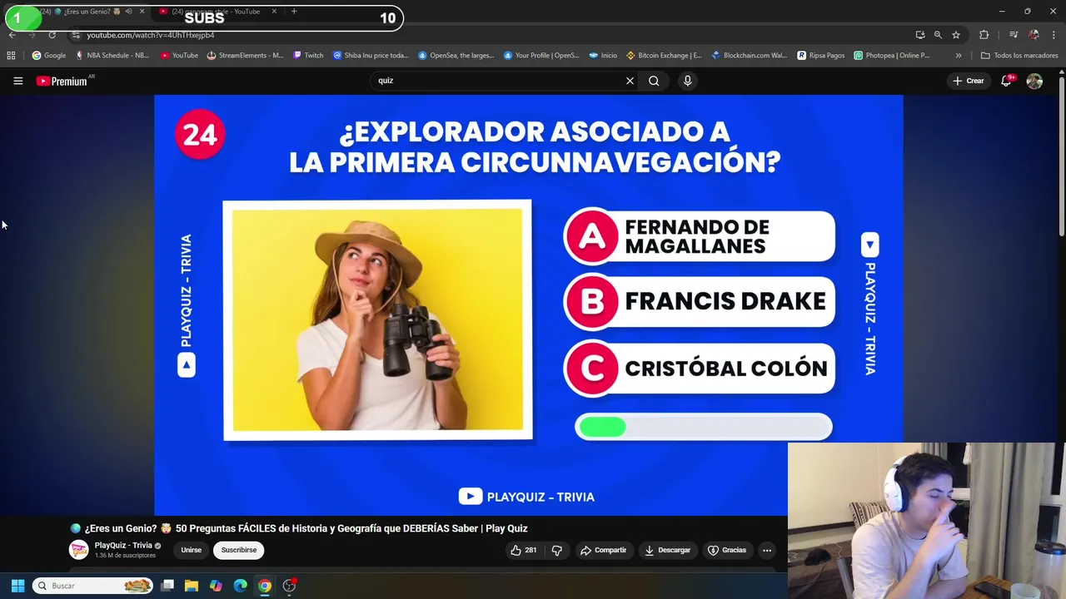
Task: Open the Ripsa Pagos bookmark
Action: pos(820,56)
